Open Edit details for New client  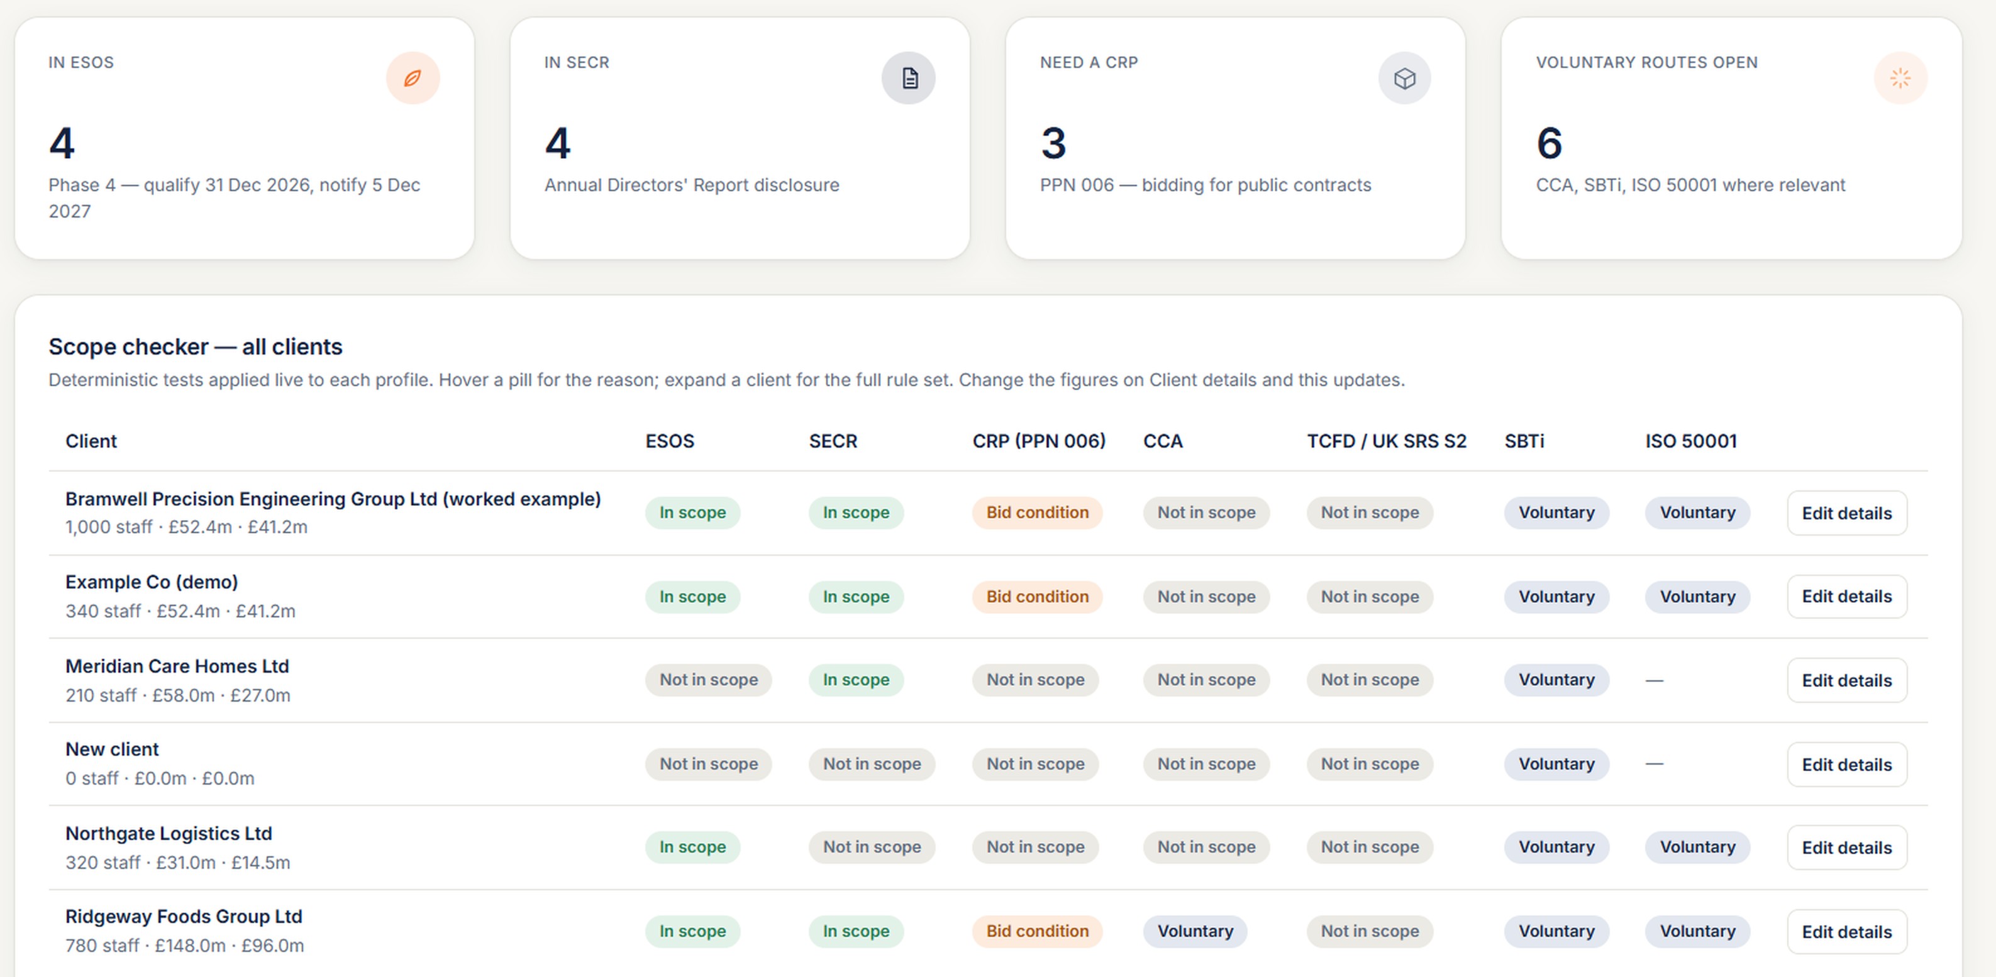pos(1847,764)
